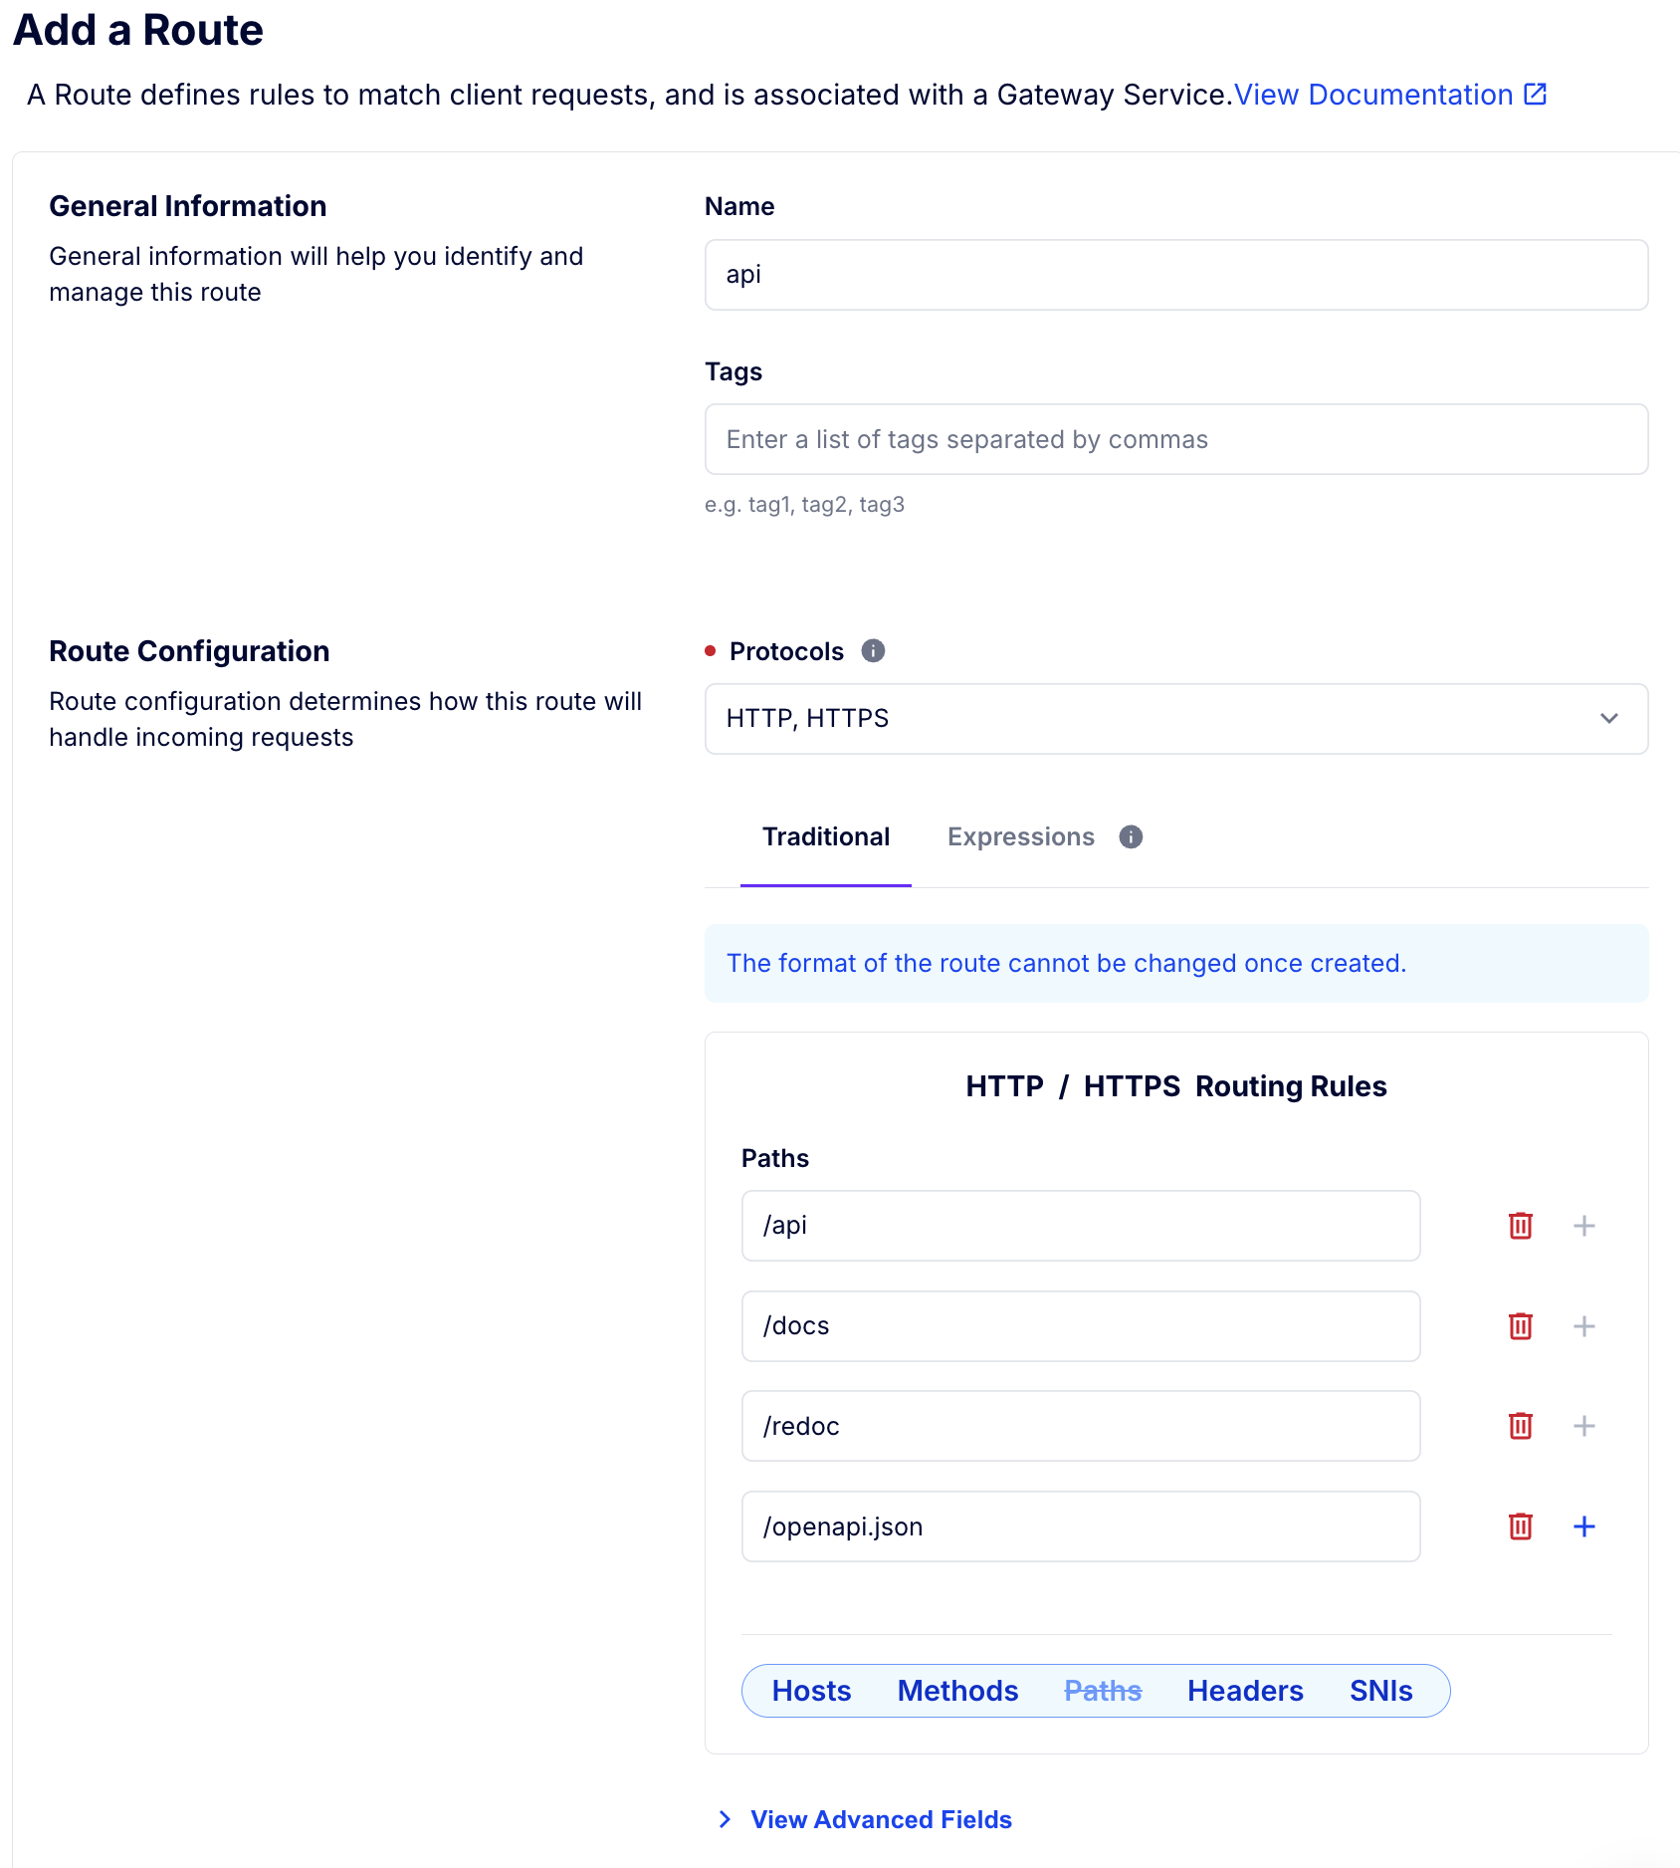This screenshot has height=1868, width=1680.
Task: Click the /redoc path input field
Action: [x=1080, y=1426]
